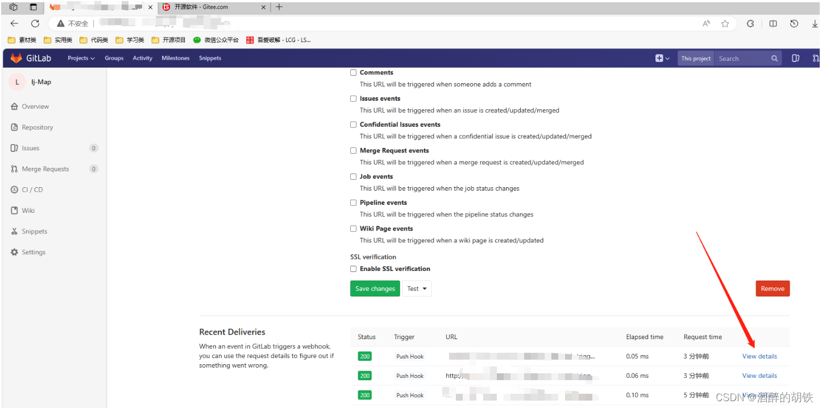Enable Wiki Page events checkbox
This screenshot has width=822, height=408.
[354, 229]
